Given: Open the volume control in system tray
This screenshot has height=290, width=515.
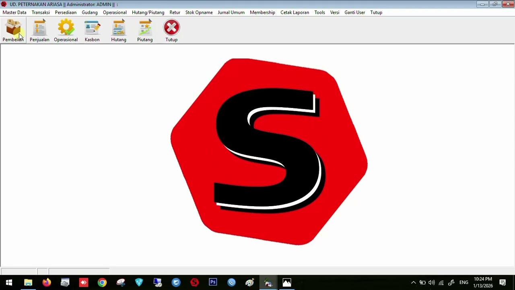Looking at the screenshot, I should [432, 282].
